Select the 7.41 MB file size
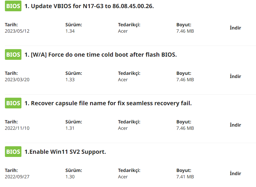 pyautogui.click(x=185, y=177)
